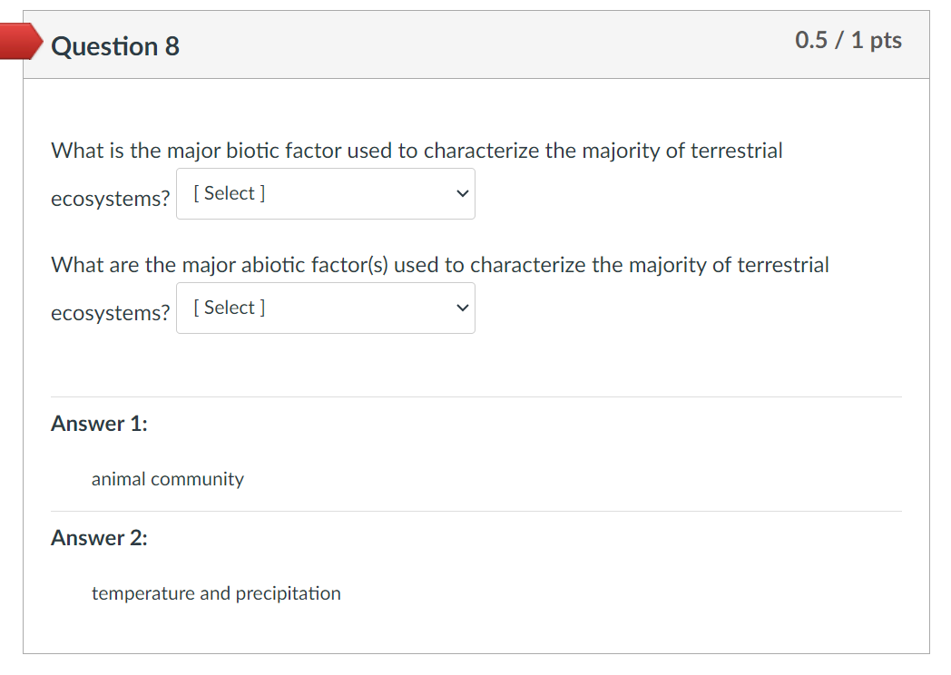Click the 0.5 / 1 pts score
The width and height of the screenshot is (951, 675).
(x=848, y=40)
